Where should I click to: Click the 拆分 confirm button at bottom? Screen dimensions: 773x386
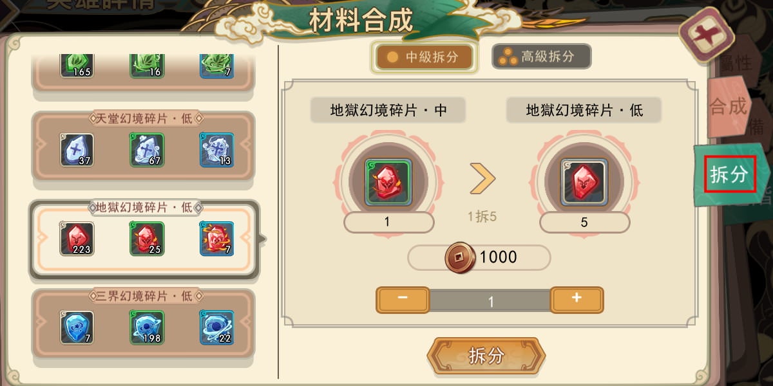(x=486, y=355)
